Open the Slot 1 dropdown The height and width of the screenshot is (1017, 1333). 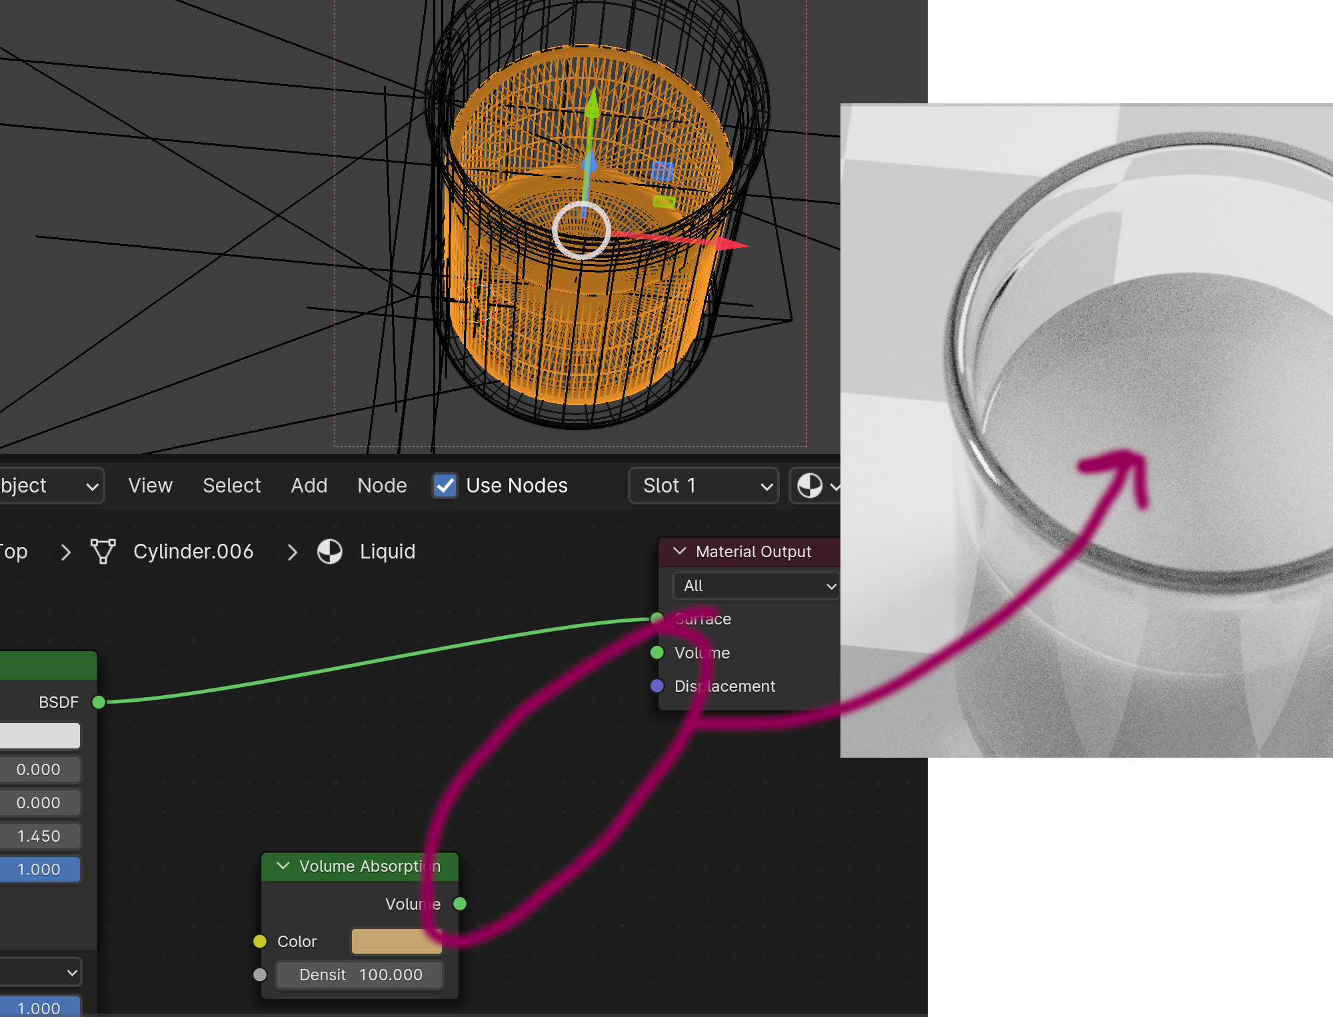(703, 486)
